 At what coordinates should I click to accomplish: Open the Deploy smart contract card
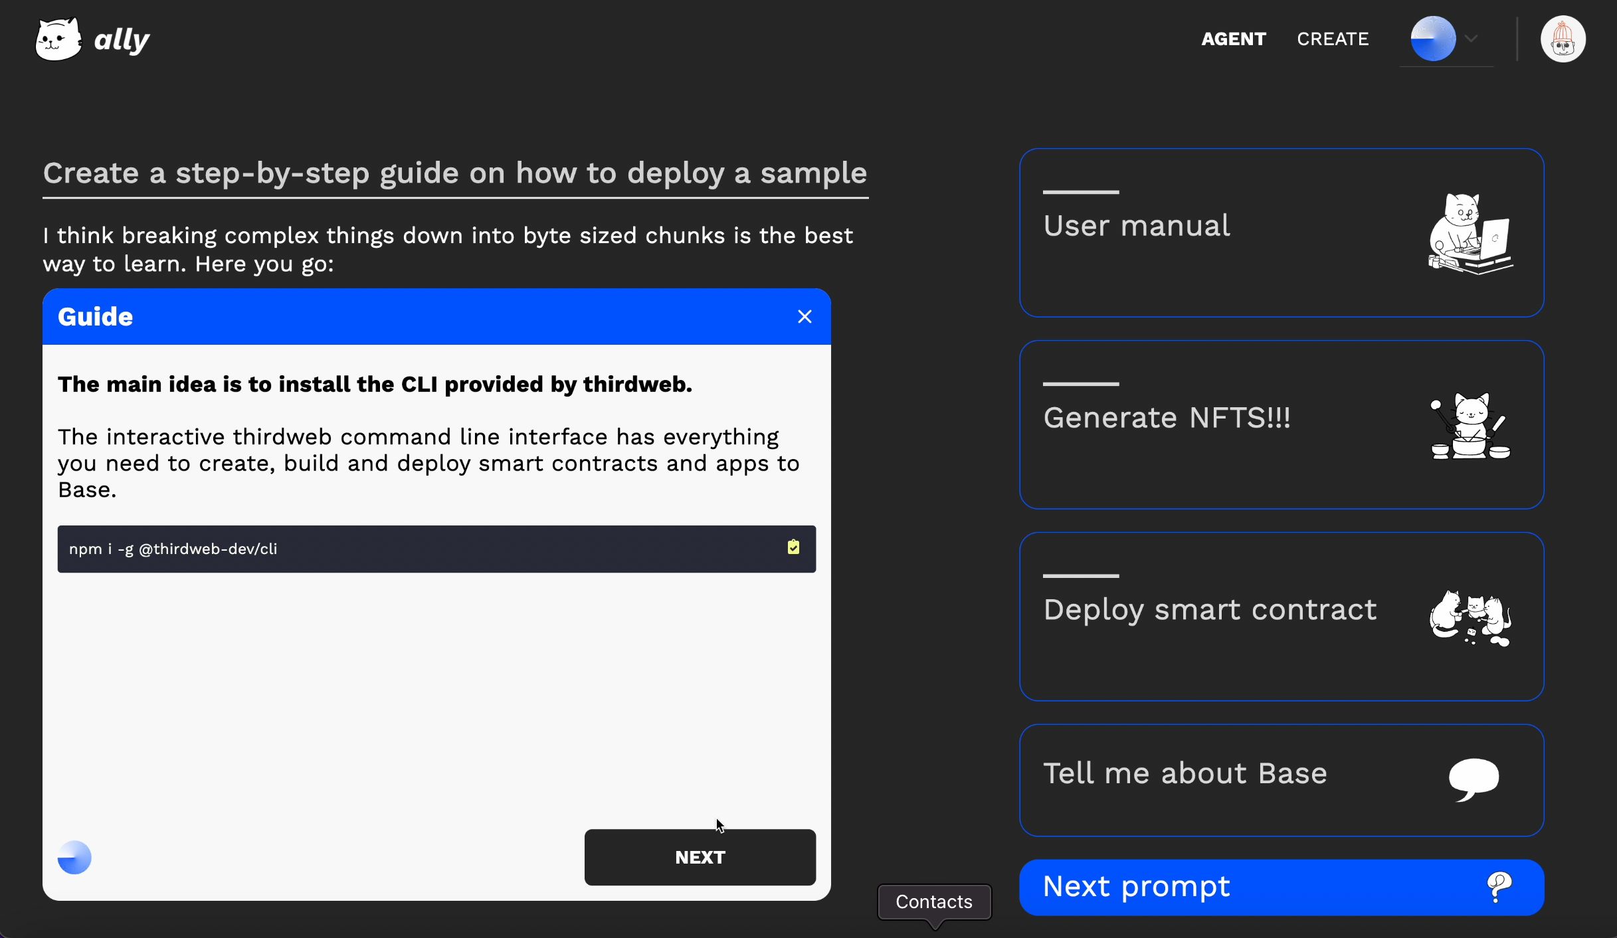pyautogui.click(x=1282, y=616)
